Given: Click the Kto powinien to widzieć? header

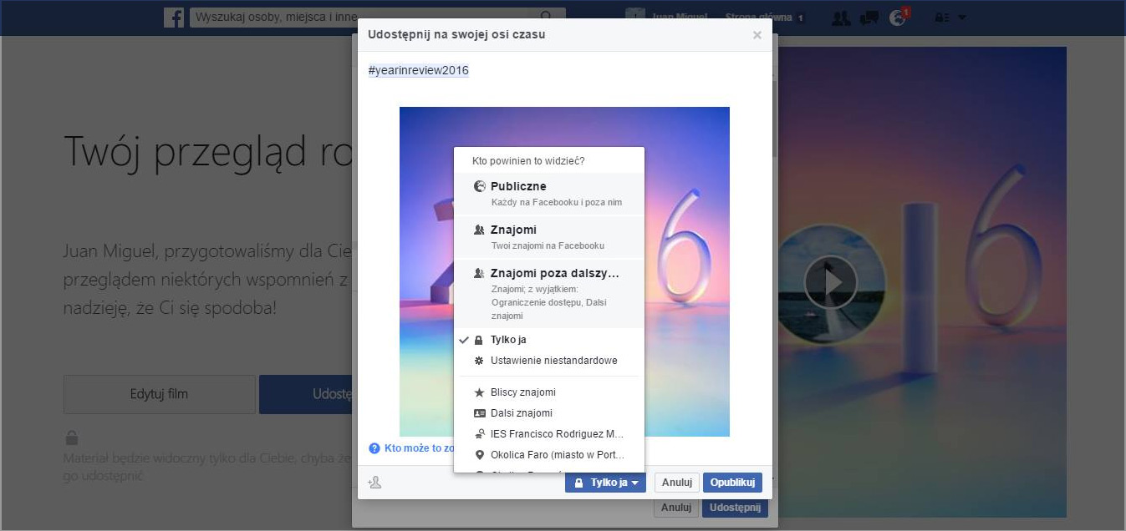Looking at the screenshot, I should coord(528,161).
